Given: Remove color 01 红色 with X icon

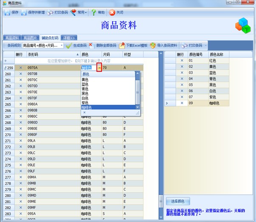Looking at the screenshot, I should tap(182, 60).
